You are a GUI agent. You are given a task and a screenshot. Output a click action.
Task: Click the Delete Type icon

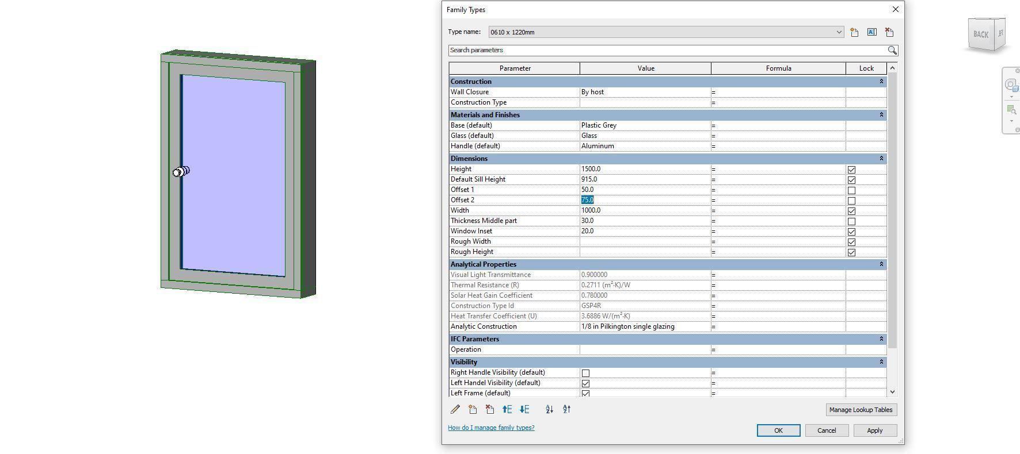(x=889, y=32)
